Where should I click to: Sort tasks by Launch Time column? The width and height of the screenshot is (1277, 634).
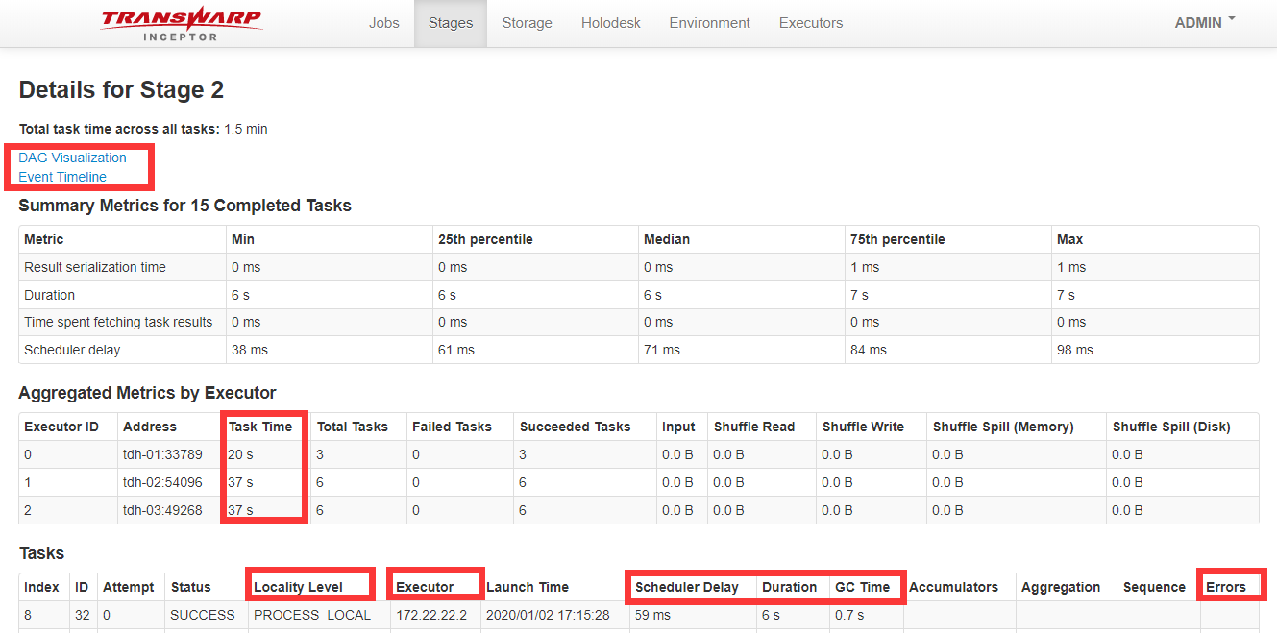tap(528, 587)
